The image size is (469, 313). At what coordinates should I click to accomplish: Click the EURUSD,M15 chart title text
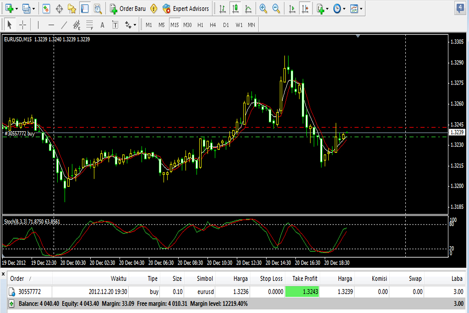[x=18, y=39]
